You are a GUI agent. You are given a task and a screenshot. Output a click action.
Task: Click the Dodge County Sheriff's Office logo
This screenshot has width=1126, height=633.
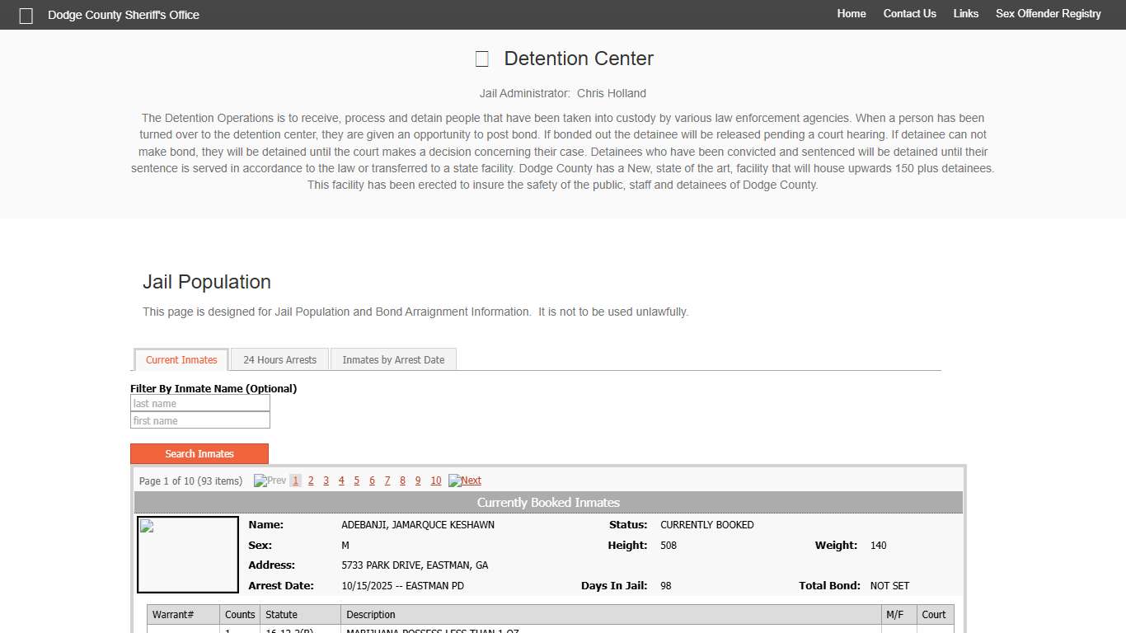pyautogui.click(x=26, y=15)
